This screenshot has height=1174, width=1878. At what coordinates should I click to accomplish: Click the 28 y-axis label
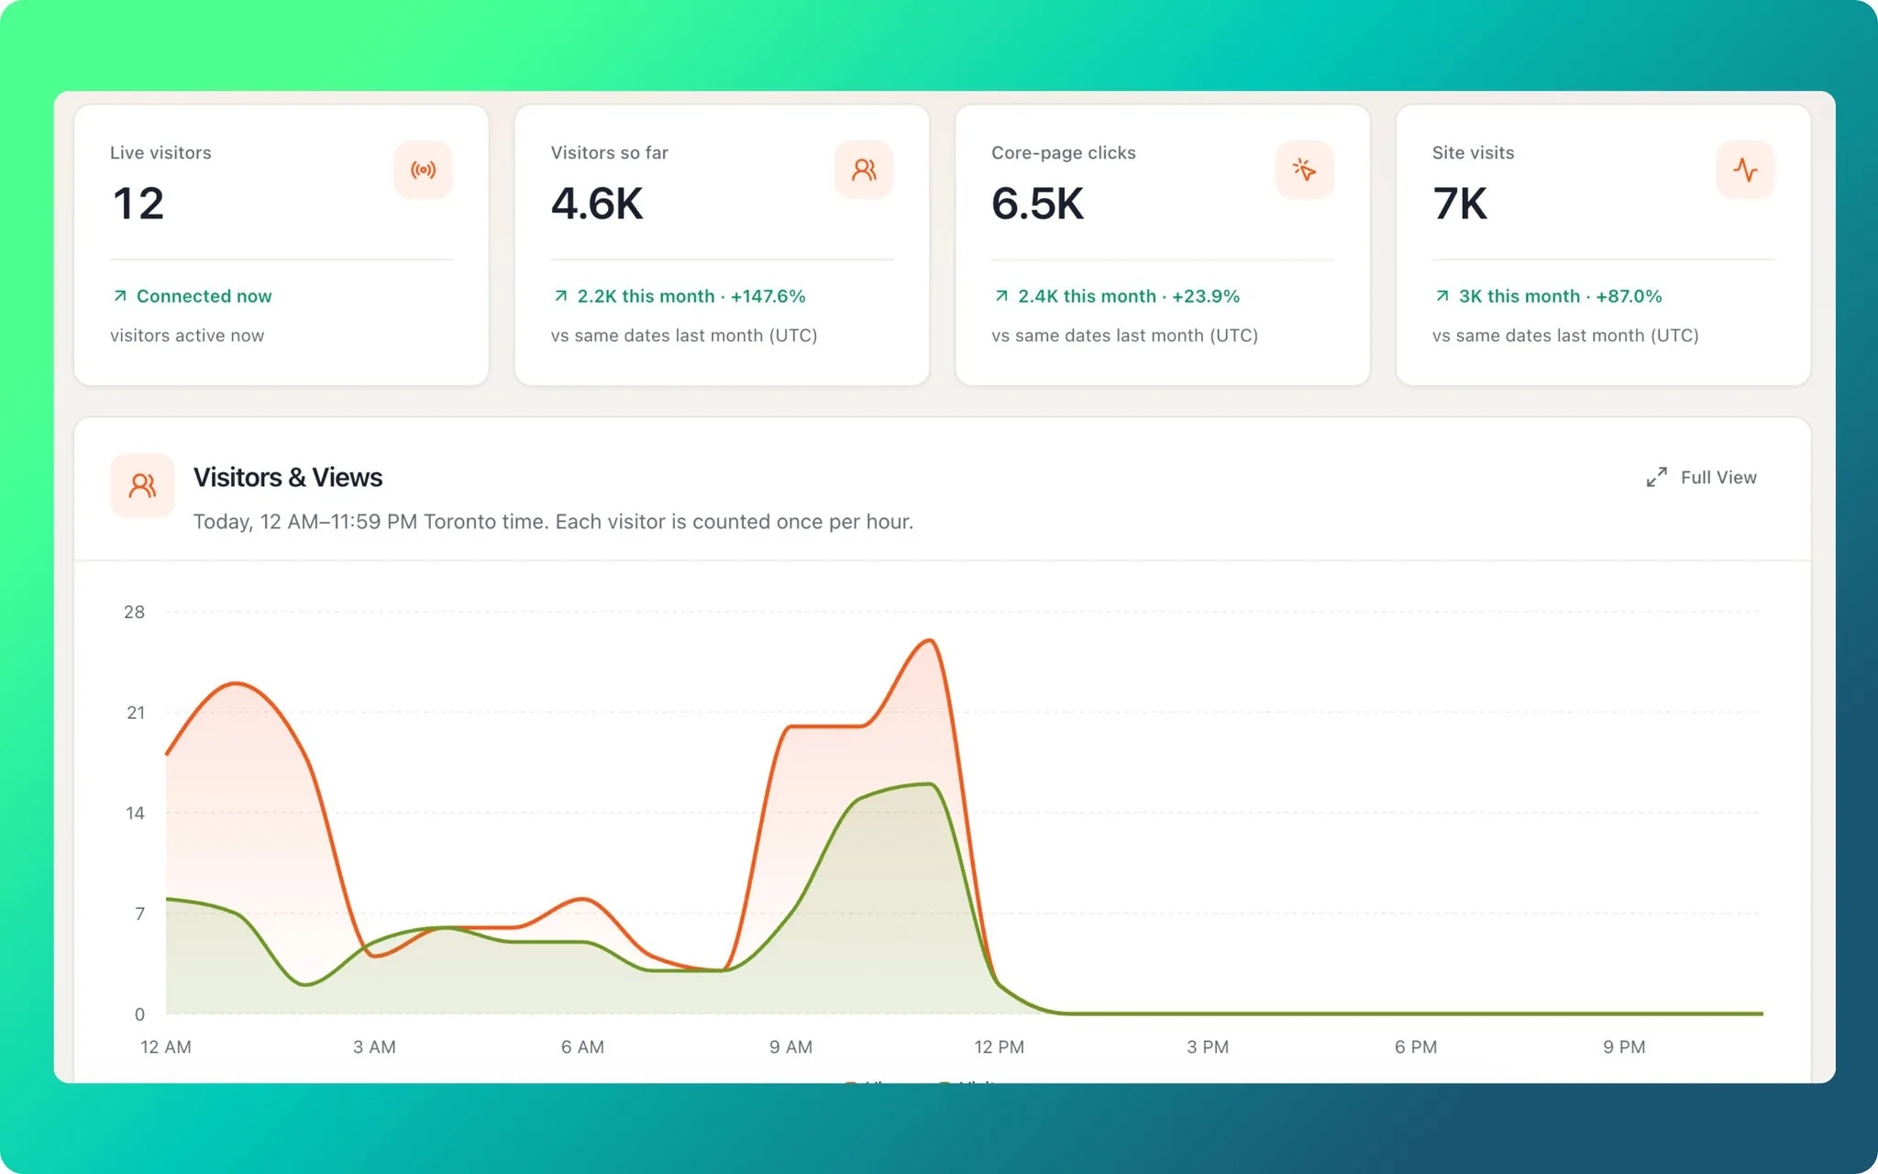(x=134, y=612)
